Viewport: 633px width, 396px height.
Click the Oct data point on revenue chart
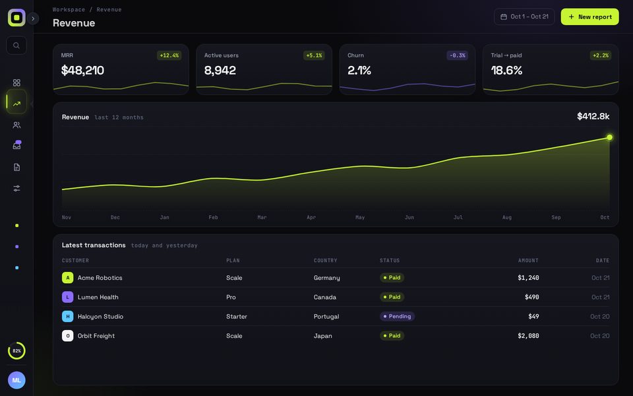click(609, 137)
